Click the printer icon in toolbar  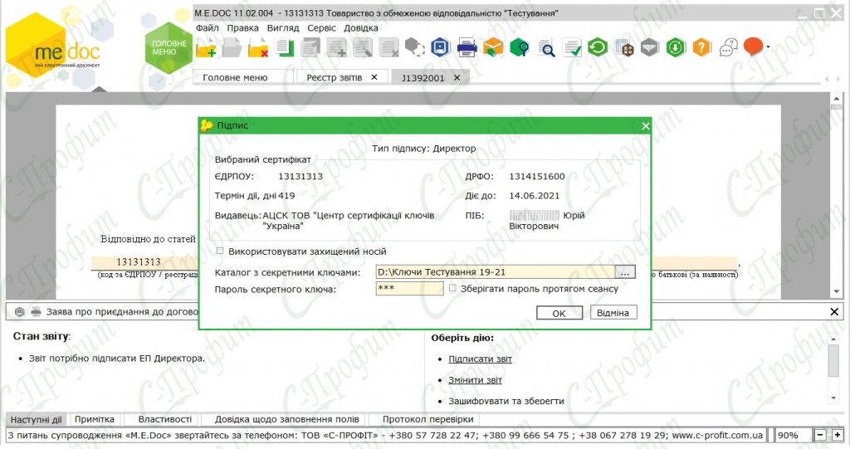pos(467,48)
